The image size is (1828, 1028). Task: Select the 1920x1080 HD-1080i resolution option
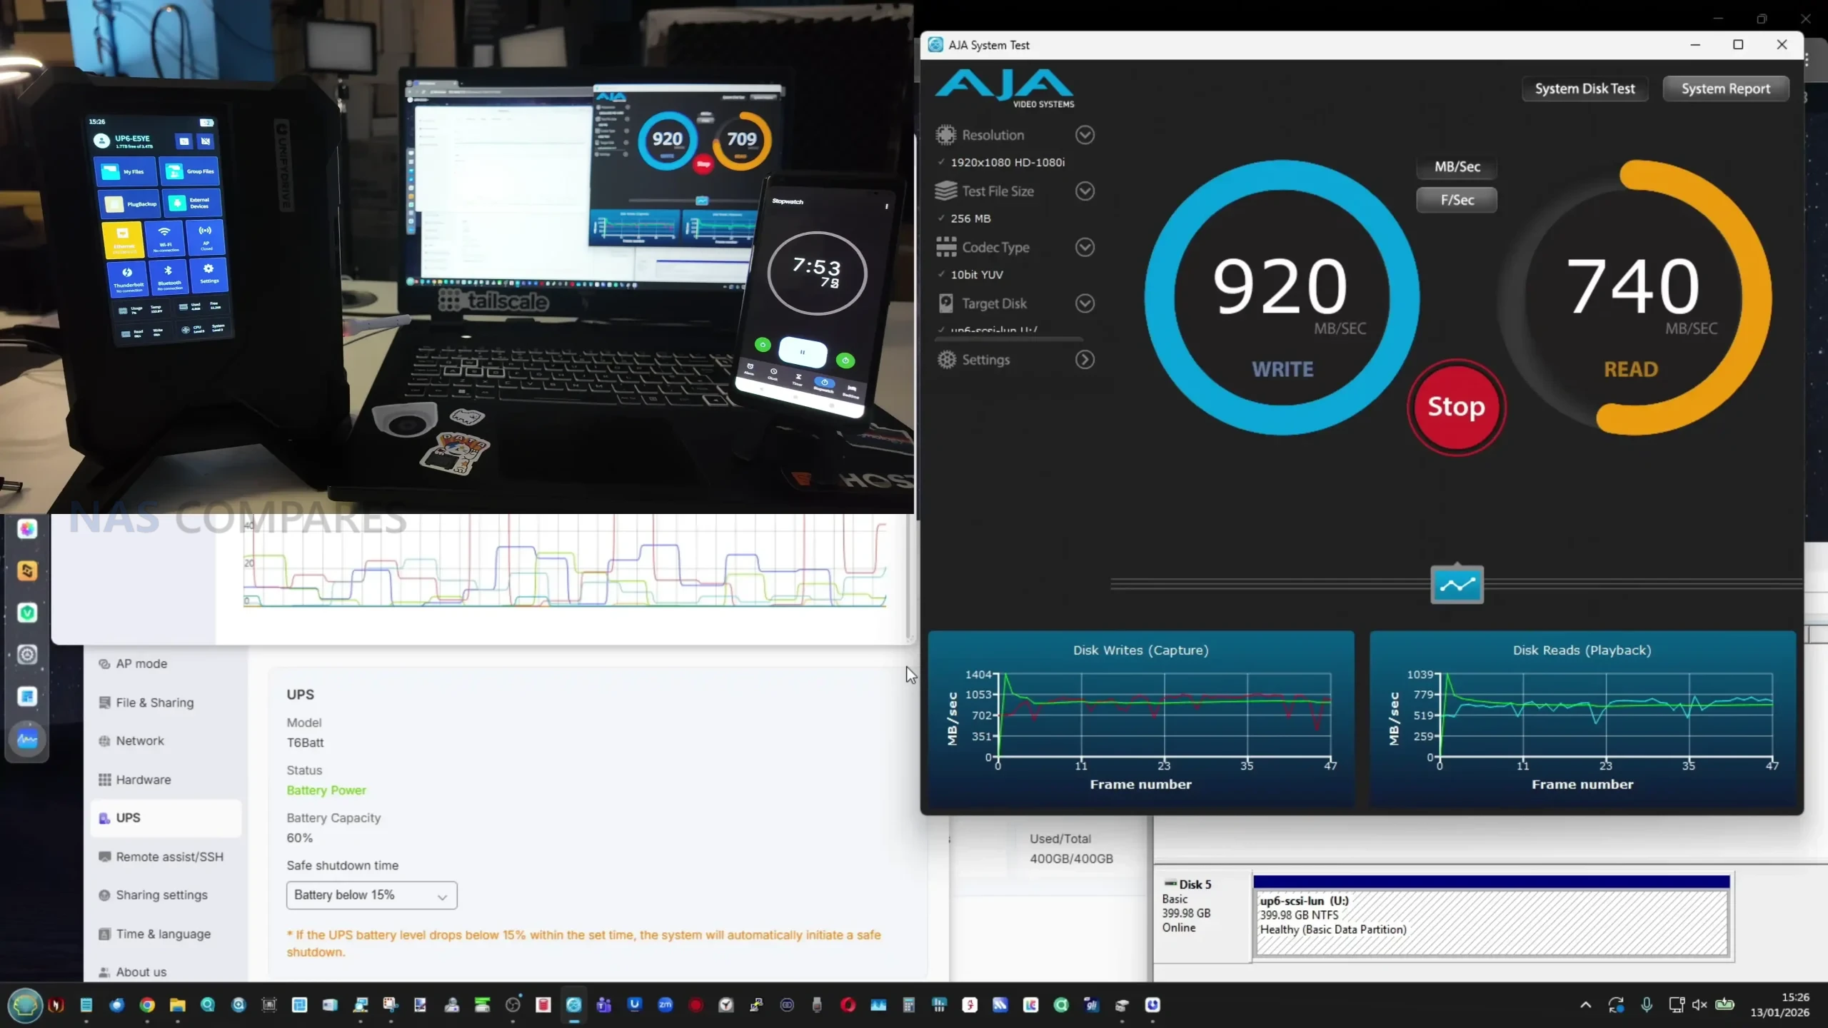tap(1007, 163)
